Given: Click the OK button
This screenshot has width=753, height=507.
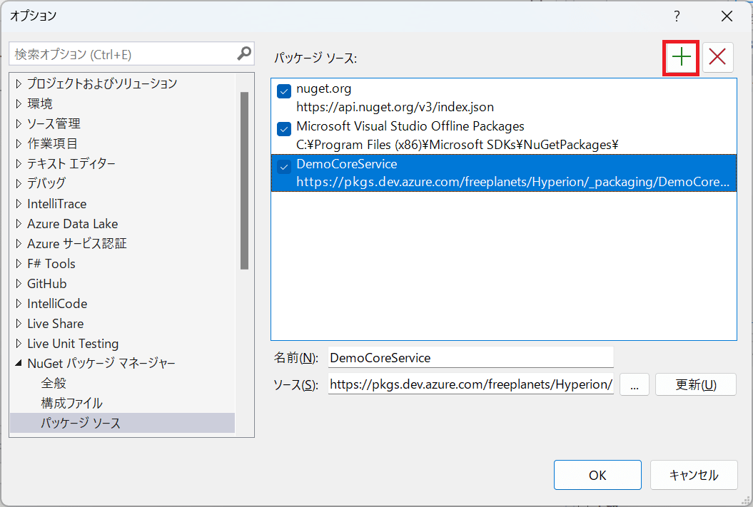Looking at the screenshot, I should tap(597, 475).
